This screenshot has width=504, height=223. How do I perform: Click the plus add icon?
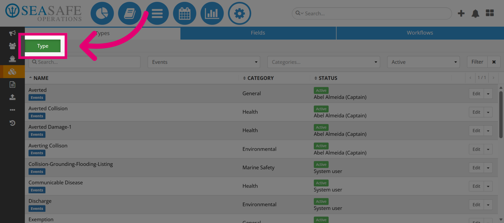click(x=461, y=13)
